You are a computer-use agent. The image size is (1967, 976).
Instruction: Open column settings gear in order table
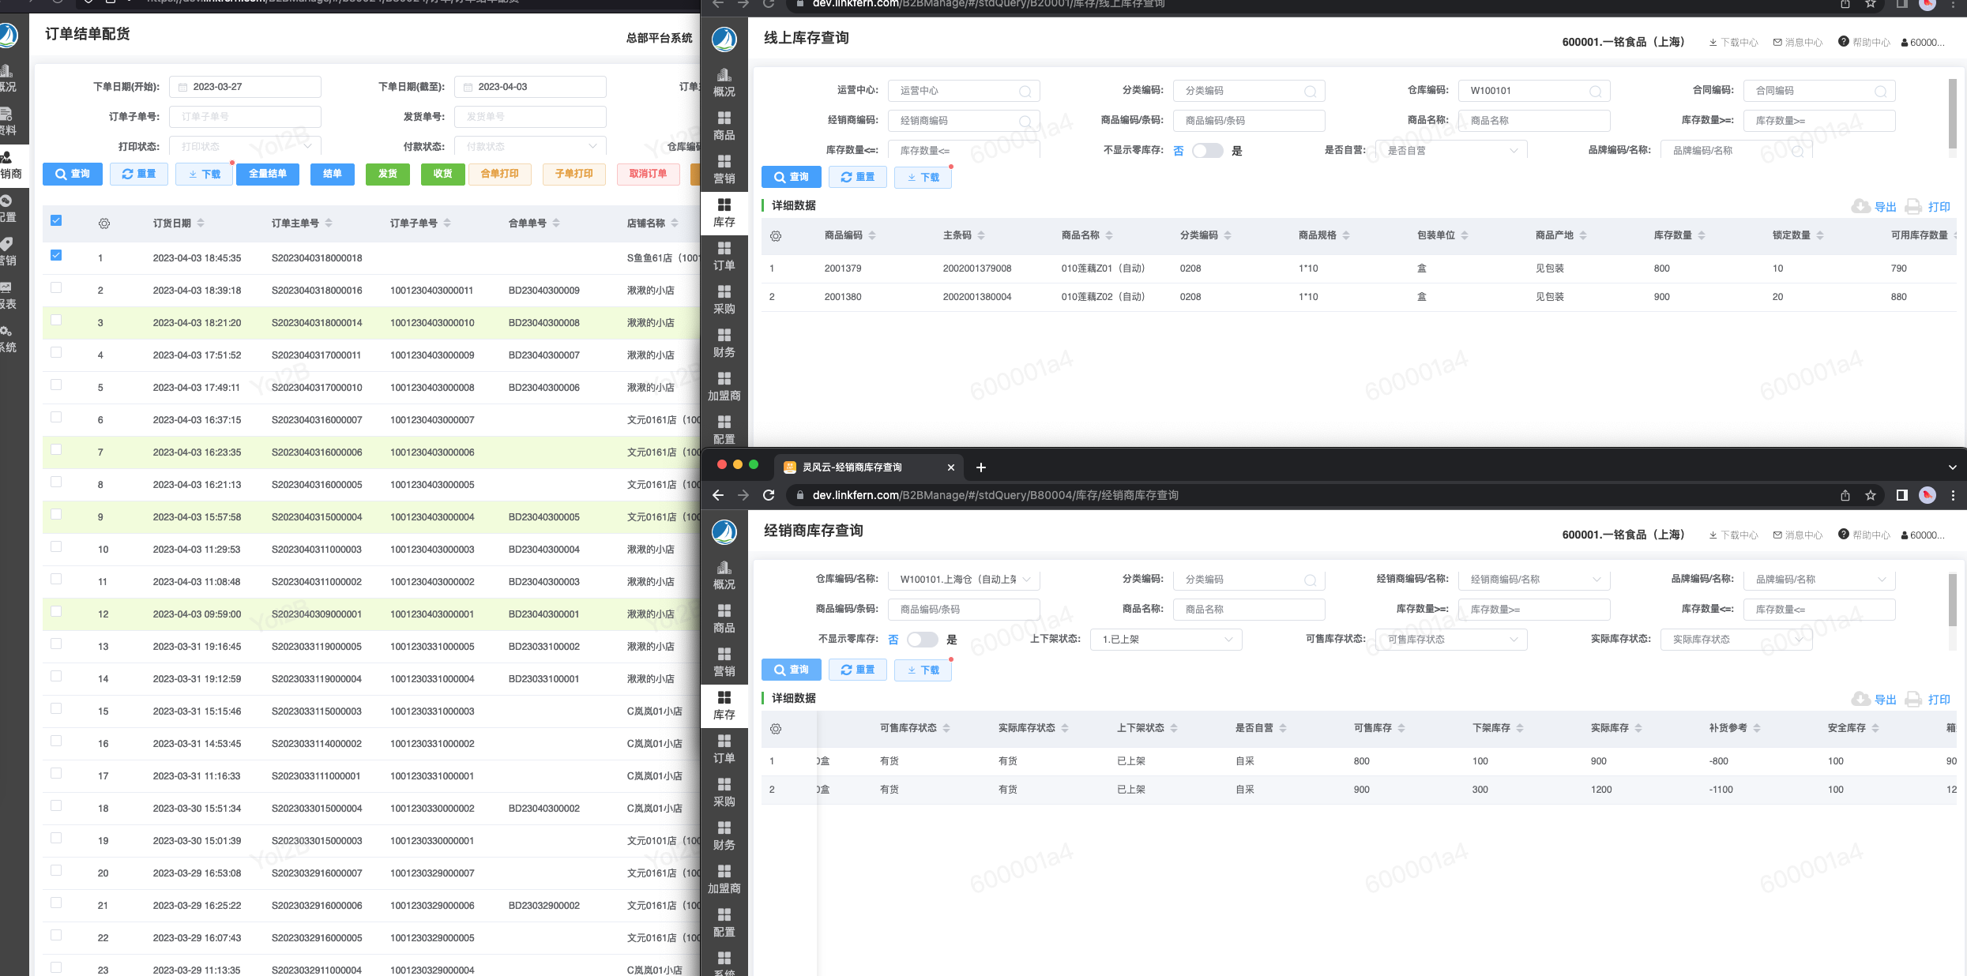coord(104,223)
